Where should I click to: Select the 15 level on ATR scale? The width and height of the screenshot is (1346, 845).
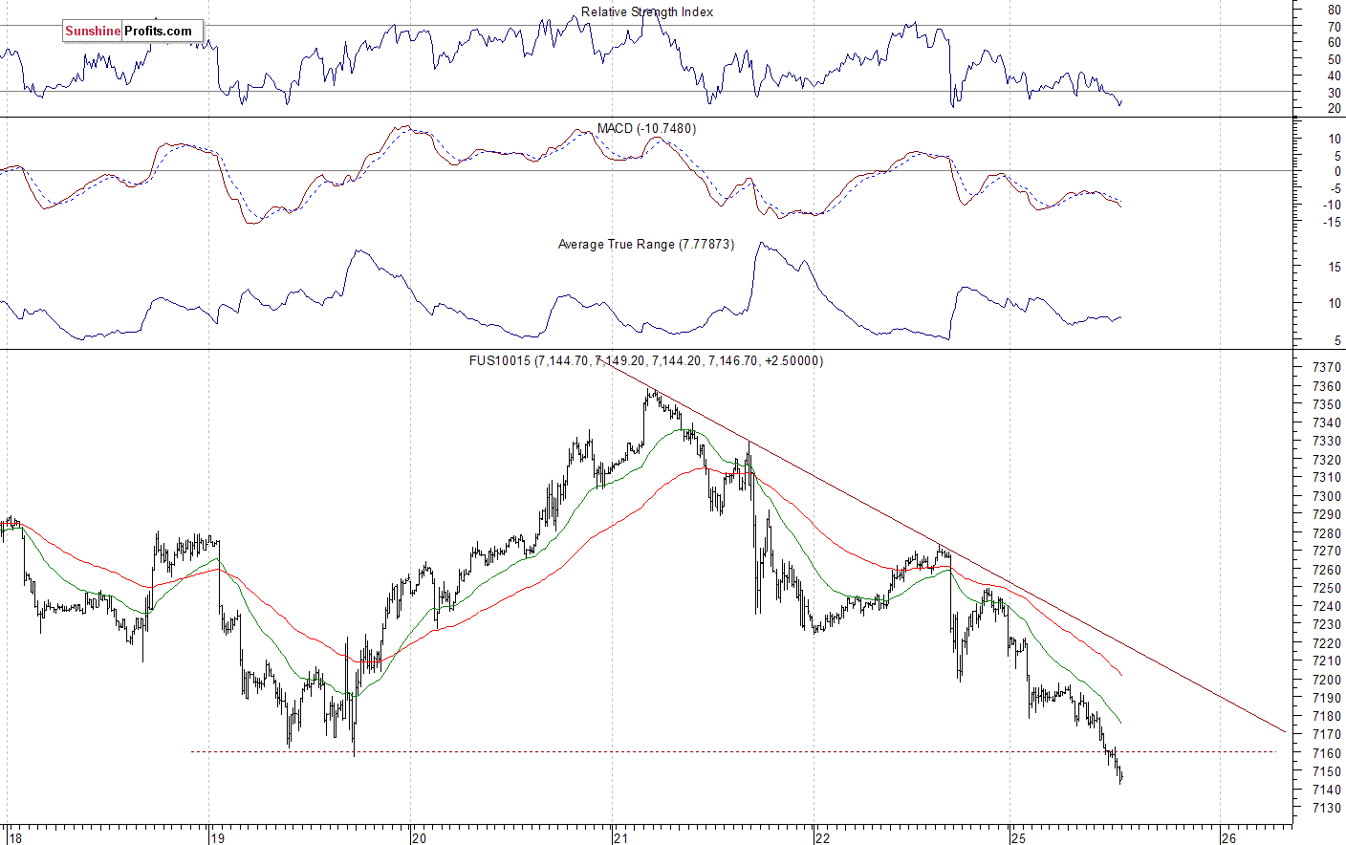pos(1334,267)
